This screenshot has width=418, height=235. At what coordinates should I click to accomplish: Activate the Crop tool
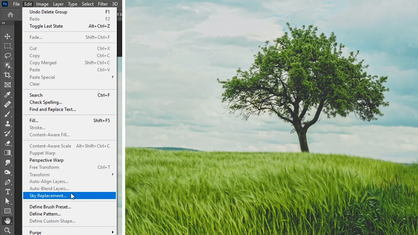pyautogui.click(x=7, y=75)
